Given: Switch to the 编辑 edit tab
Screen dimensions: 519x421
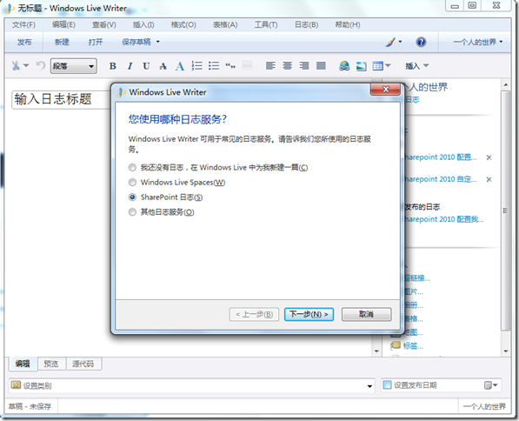Looking at the screenshot, I should click(x=23, y=364).
